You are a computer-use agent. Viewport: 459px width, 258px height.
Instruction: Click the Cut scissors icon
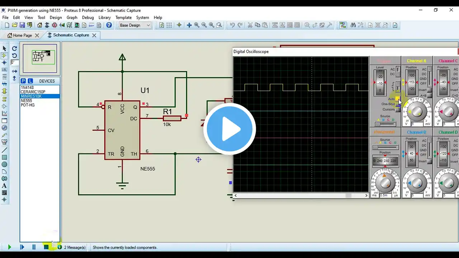coord(250,25)
